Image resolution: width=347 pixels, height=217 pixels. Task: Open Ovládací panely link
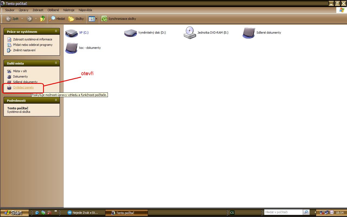coord(23,87)
